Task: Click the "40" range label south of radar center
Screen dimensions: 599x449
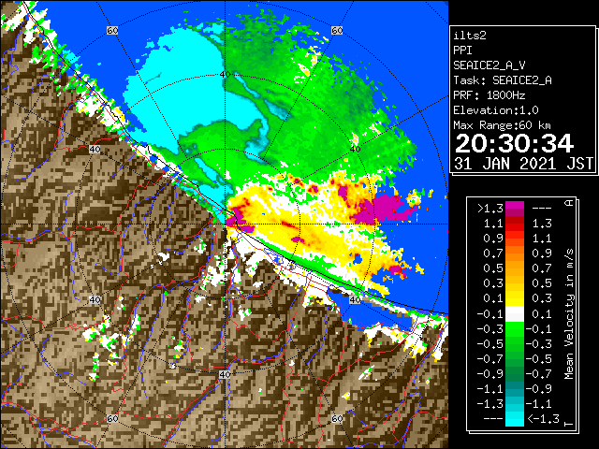Action: click(225, 374)
